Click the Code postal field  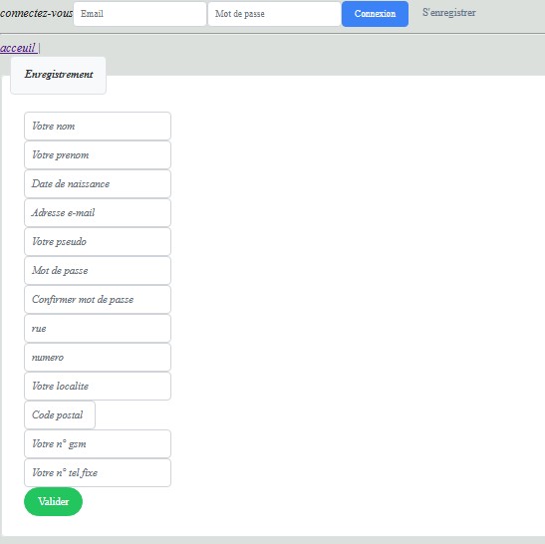point(60,414)
